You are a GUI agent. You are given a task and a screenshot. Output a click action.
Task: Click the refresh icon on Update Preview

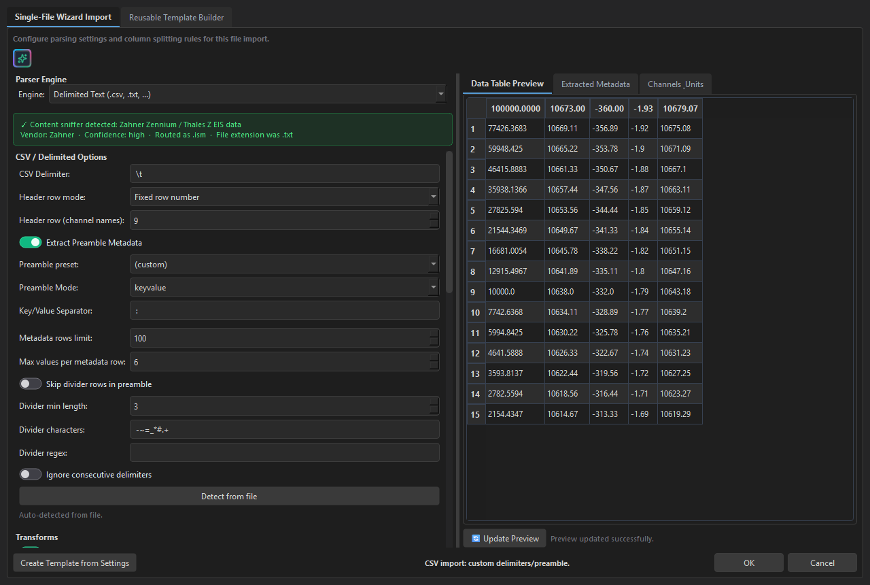476,538
